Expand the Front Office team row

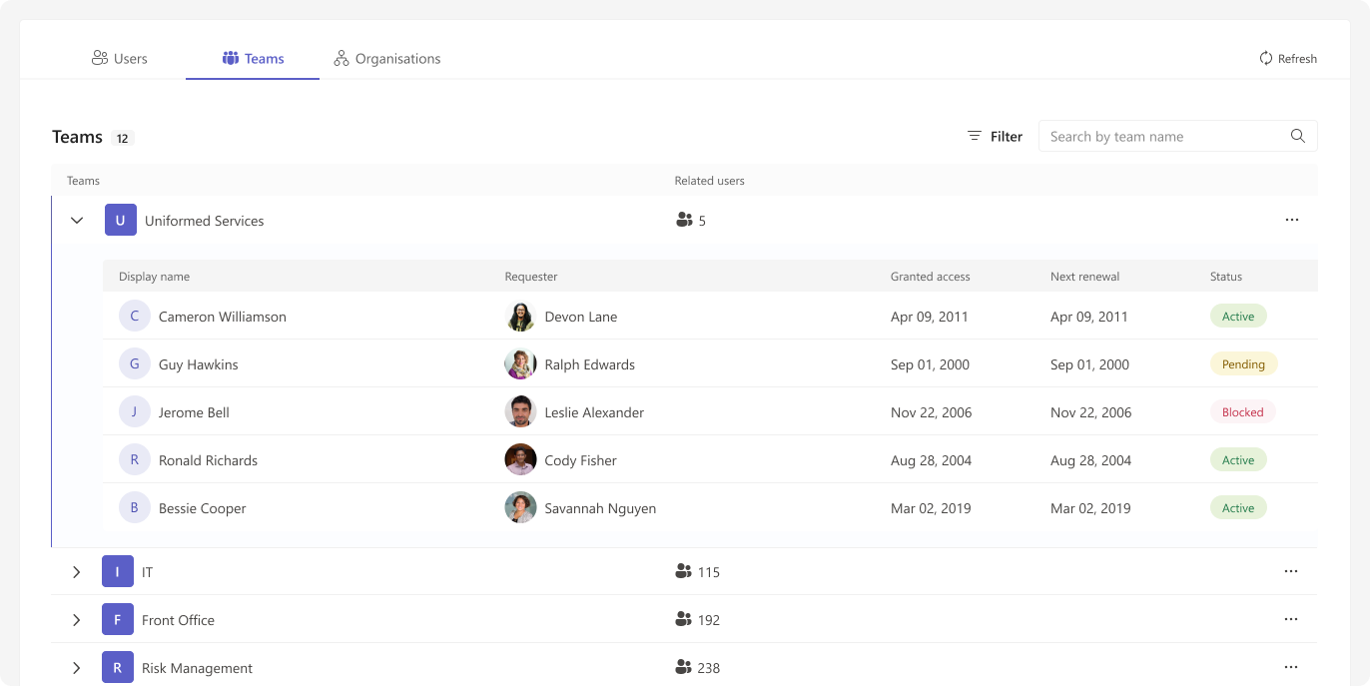(x=76, y=620)
